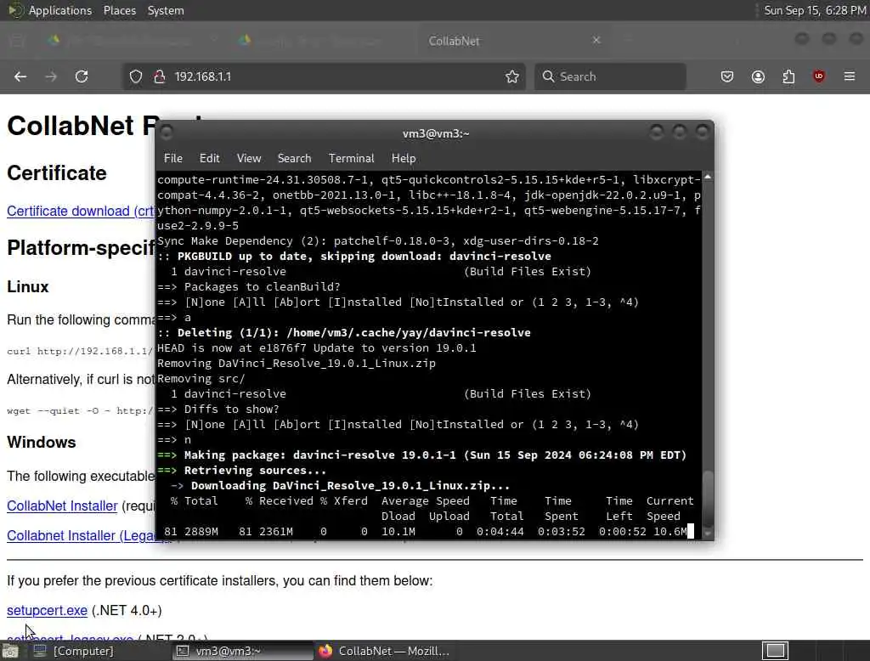Click the address bar showing 192.168.1.1
Image resolution: width=870 pixels, height=661 pixels.
(322, 76)
